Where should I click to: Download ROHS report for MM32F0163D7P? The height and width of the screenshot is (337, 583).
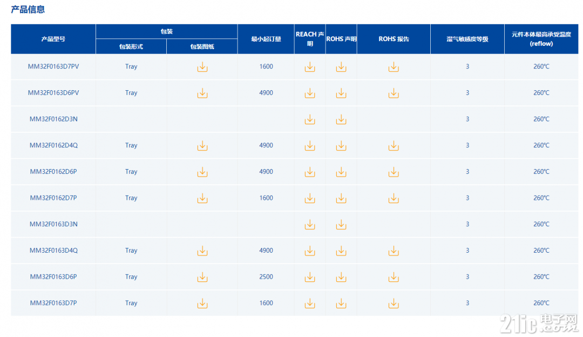pyautogui.click(x=394, y=304)
